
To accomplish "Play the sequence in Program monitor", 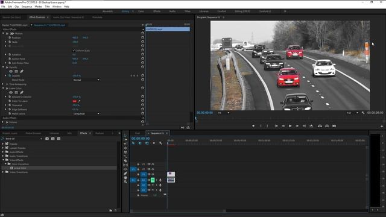I will pyautogui.click(x=290, y=126).
